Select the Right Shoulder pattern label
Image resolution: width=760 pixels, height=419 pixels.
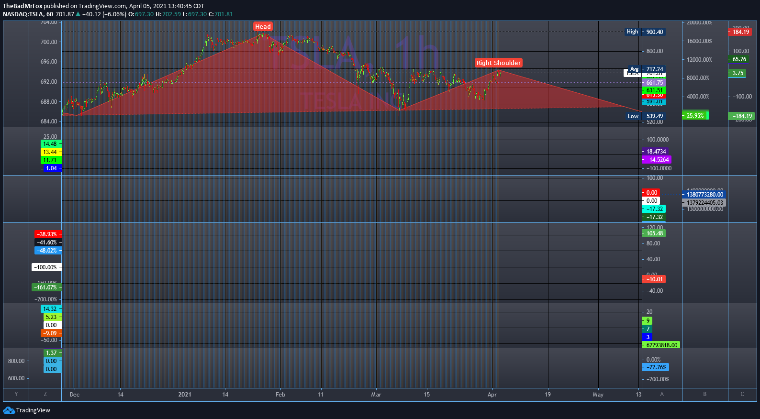[498, 63]
